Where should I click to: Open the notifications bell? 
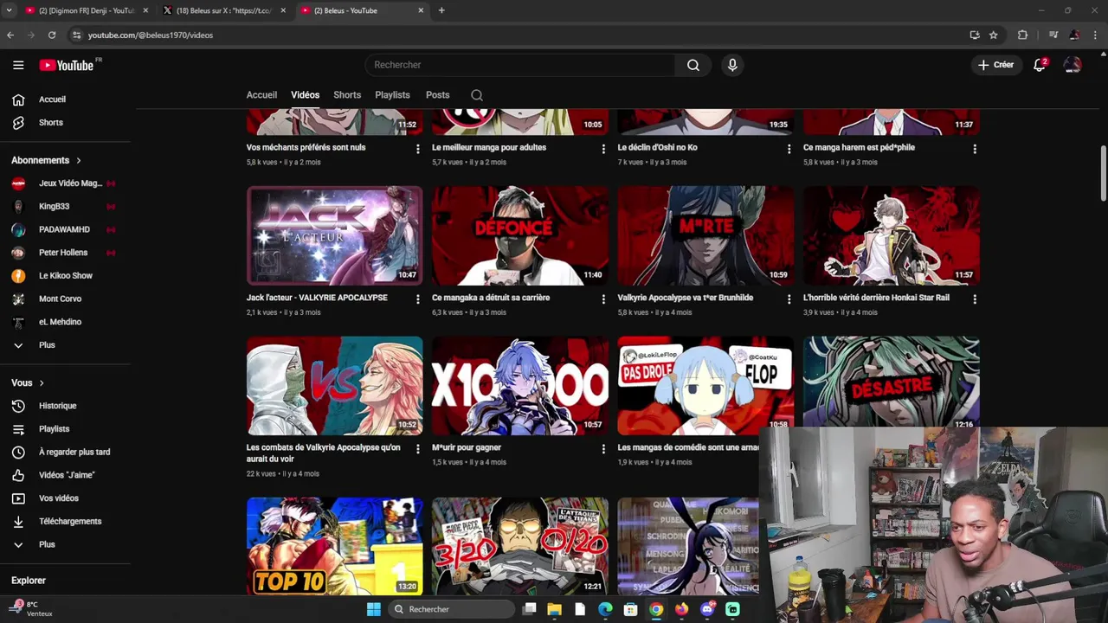(x=1040, y=65)
